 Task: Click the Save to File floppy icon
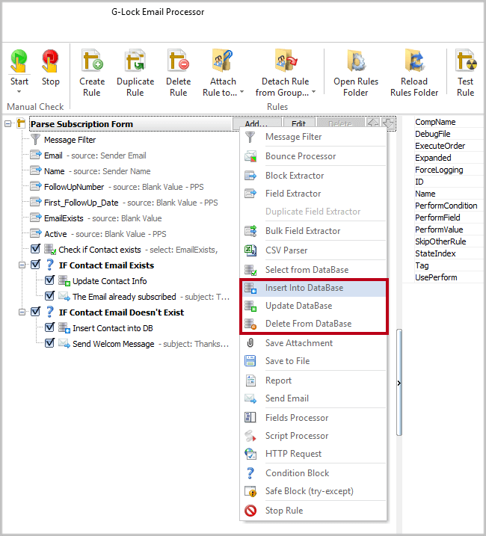(250, 361)
